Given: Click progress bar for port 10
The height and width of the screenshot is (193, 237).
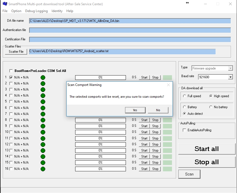Looking at the screenshot, I should click(100, 132).
